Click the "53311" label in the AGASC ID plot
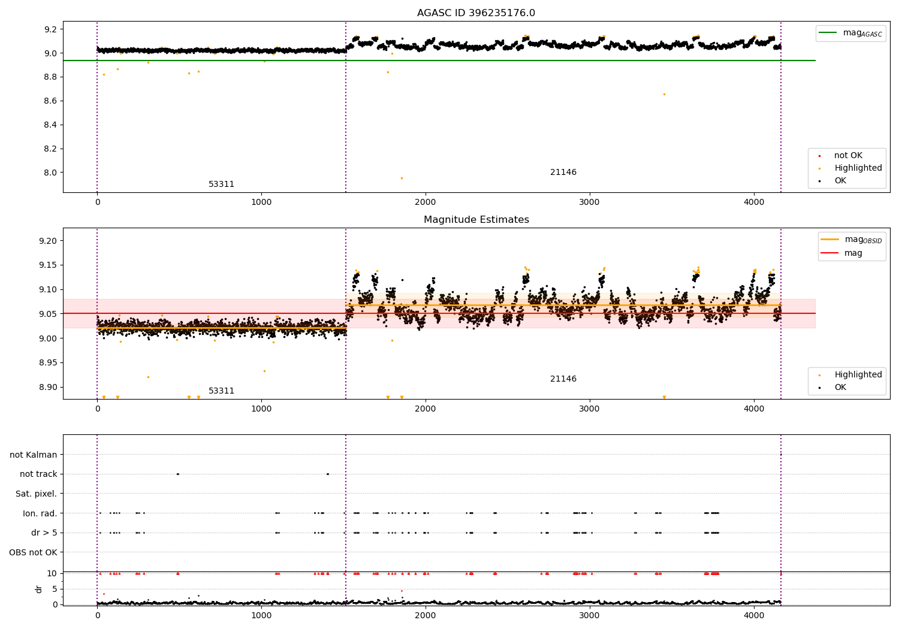 tap(221, 185)
